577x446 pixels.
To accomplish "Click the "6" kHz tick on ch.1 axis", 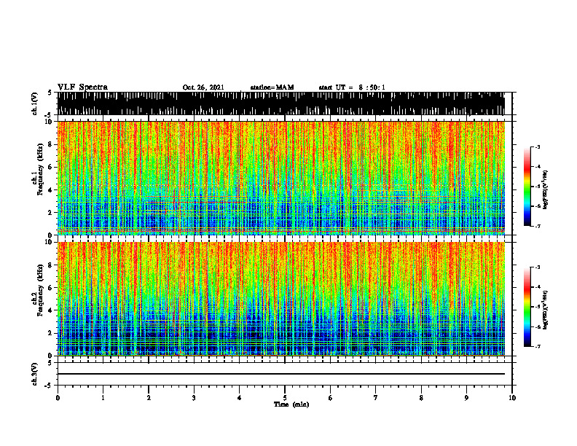I will click(51, 167).
